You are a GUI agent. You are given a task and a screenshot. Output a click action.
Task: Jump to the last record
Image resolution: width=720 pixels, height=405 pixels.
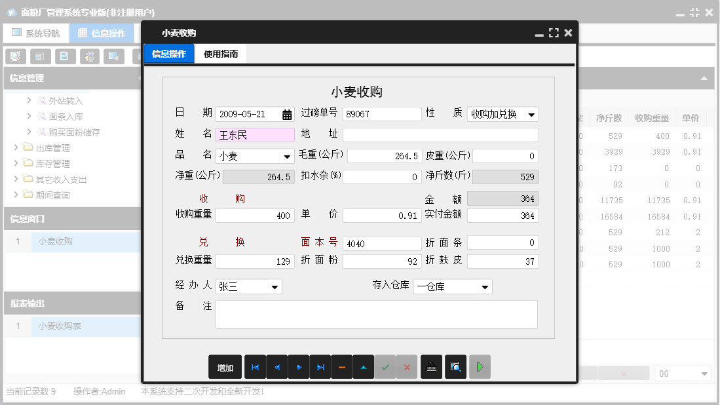(x=320, y=367)
